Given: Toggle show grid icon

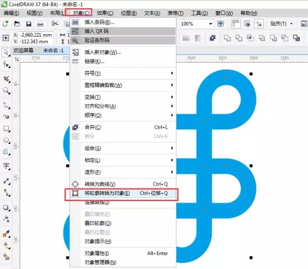Looking at the screenshot, I should [x=247, y=24].
